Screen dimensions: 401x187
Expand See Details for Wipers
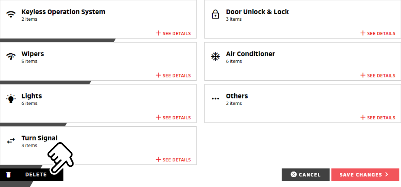click(173, 76)
